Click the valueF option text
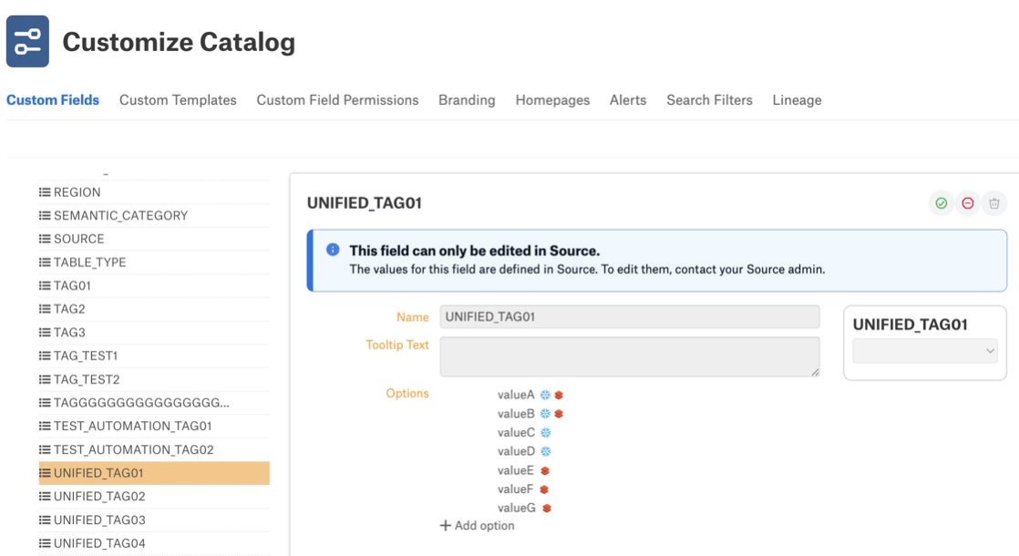Viewport: 1019px width, 556px height. (x=515, y=489)
